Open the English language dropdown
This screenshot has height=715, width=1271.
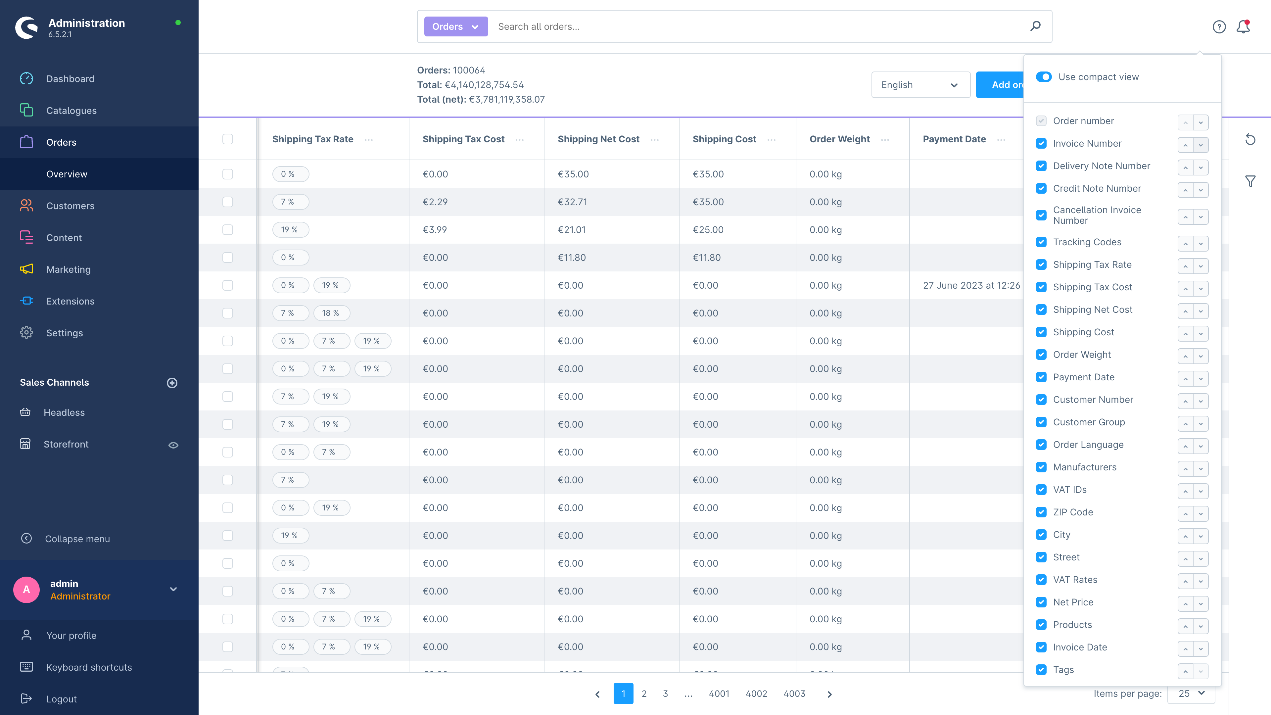(921, 85)
